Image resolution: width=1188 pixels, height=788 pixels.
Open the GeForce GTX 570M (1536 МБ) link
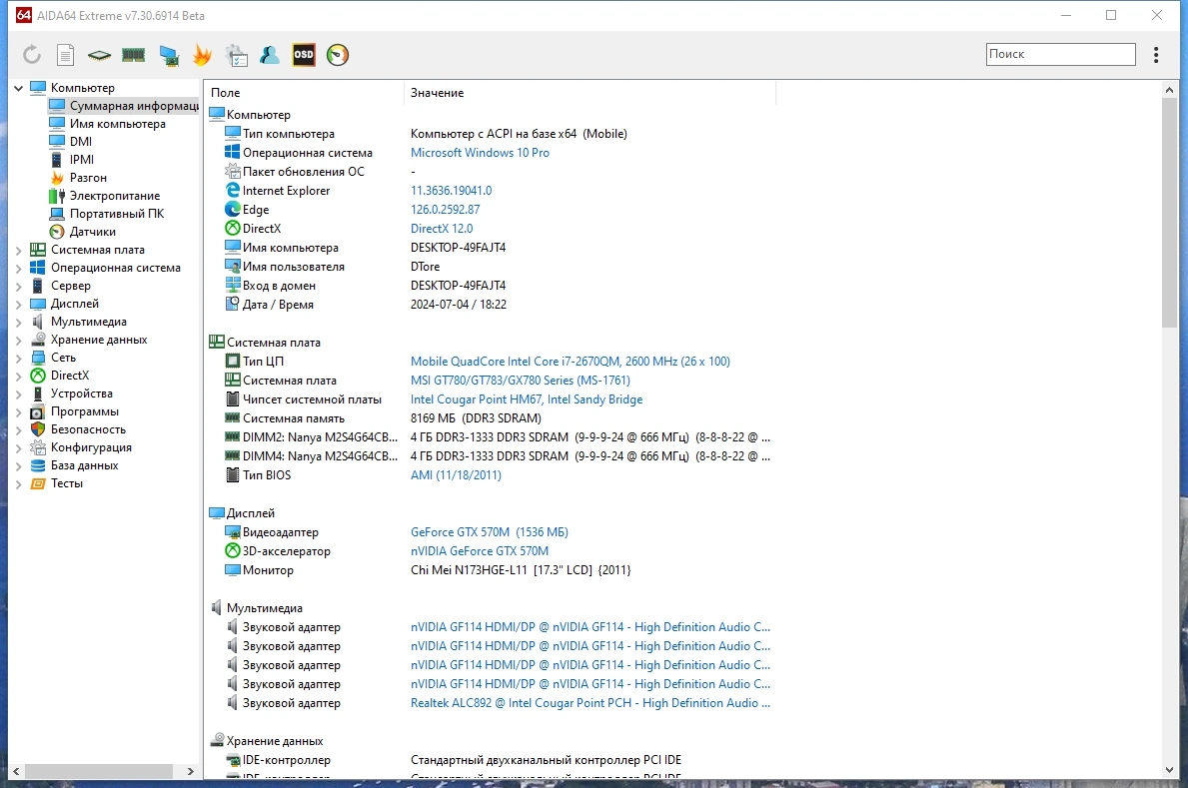point(490,532)
